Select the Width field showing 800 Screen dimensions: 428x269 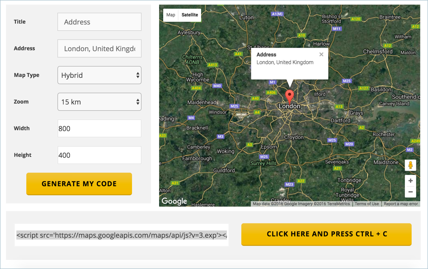tap(99, 128)
